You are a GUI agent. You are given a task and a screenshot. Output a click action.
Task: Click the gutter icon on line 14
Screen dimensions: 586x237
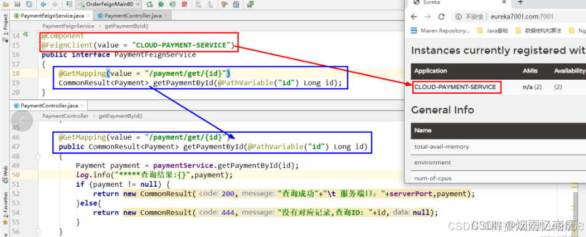pyautogui.click(x=26, y=35)
